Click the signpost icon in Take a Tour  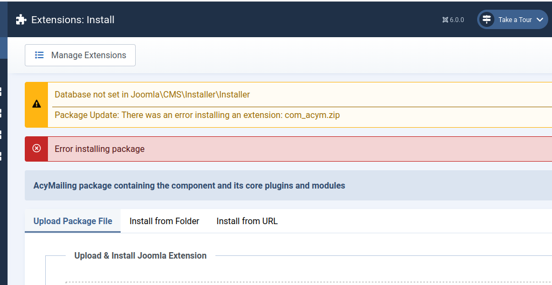(x=487, y=19)
